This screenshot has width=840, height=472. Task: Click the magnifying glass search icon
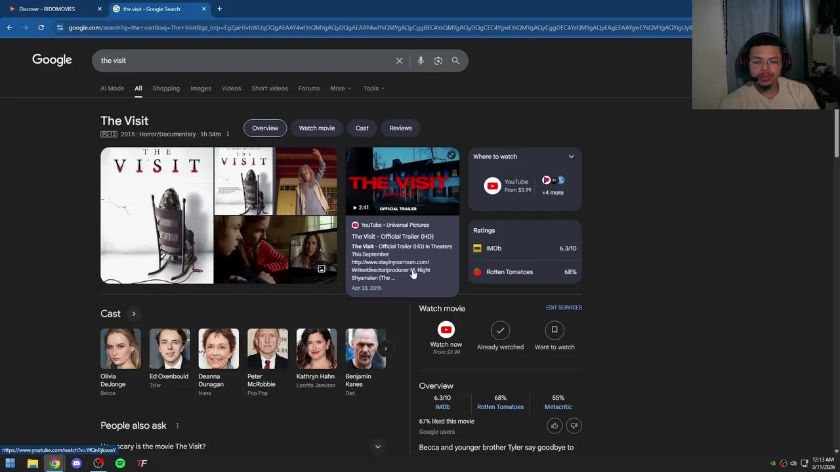point(455,60)
